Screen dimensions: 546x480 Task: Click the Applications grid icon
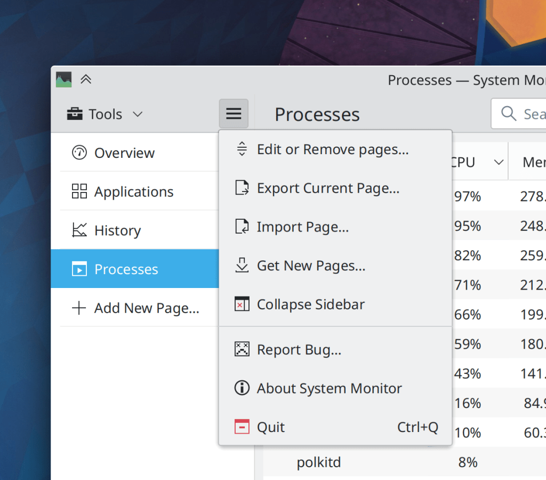coord(79,191)
